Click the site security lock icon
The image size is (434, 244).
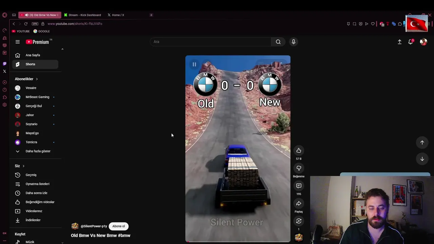coord(43,24)
